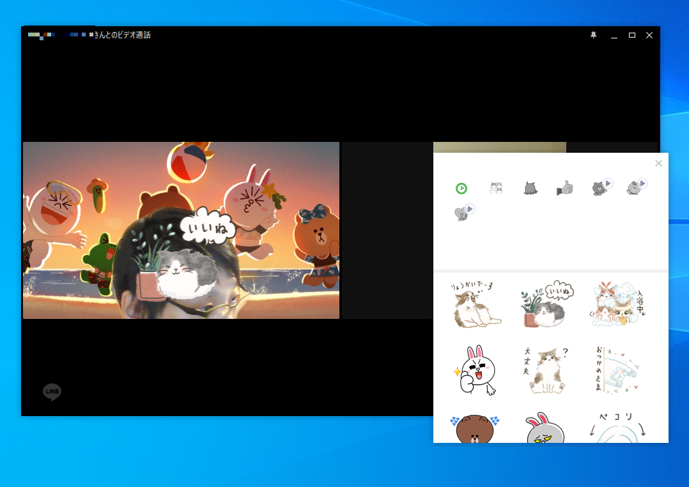Viewport: 689px width, 487px height.
Task: Close the sticker panel
Action: (658, 164)
